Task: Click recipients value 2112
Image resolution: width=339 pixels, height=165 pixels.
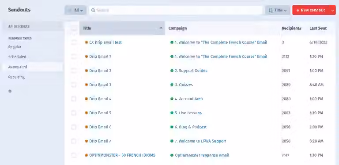Action: click(286, 56)
